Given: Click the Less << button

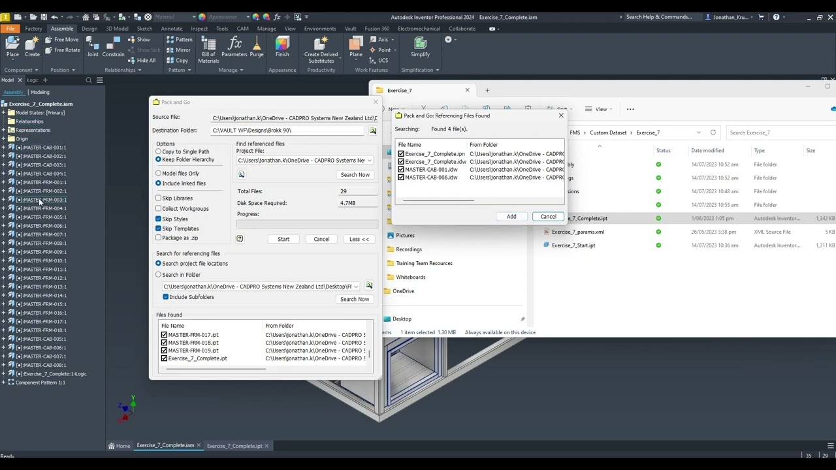Looking at the screenshot, I should point(359,239).
